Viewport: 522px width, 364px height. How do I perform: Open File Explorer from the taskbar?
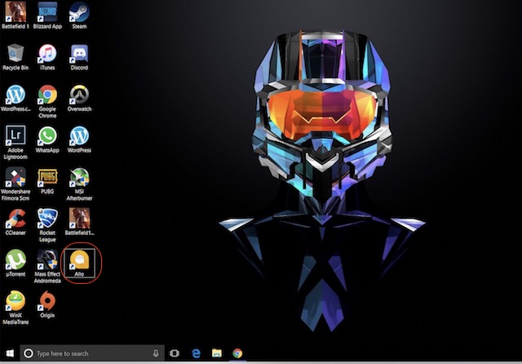click(217, 353)
